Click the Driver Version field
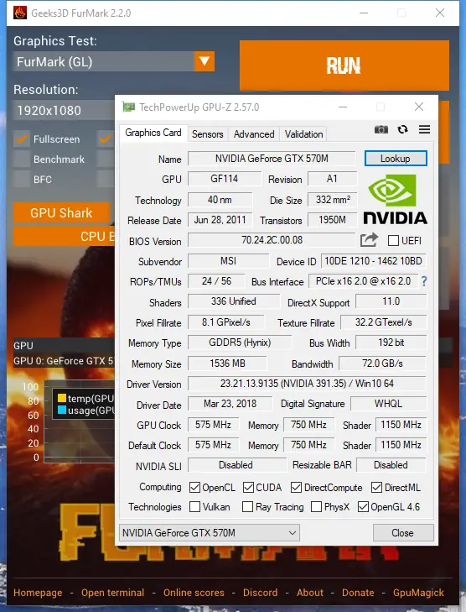This screenshot has height=612, width=466. pos(307,384)
